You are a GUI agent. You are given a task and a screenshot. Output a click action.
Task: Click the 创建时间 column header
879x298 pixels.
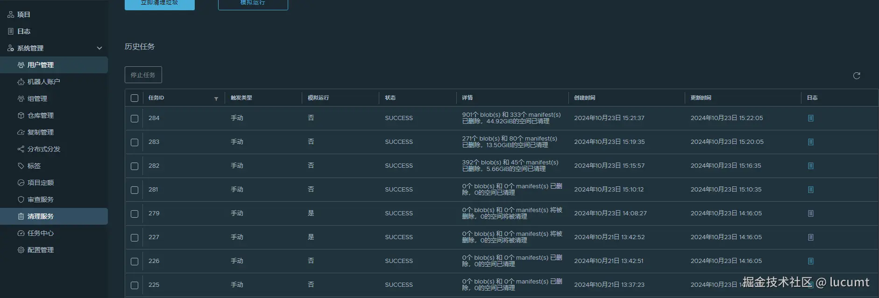coord(585,98)
